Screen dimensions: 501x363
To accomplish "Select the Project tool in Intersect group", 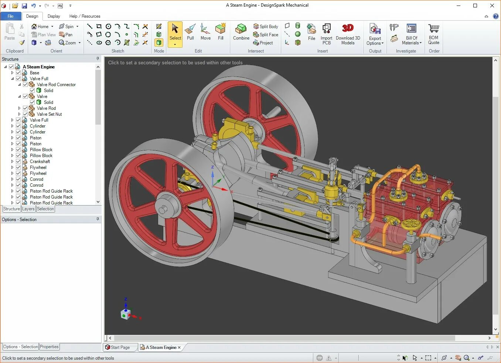I will 264,43.
